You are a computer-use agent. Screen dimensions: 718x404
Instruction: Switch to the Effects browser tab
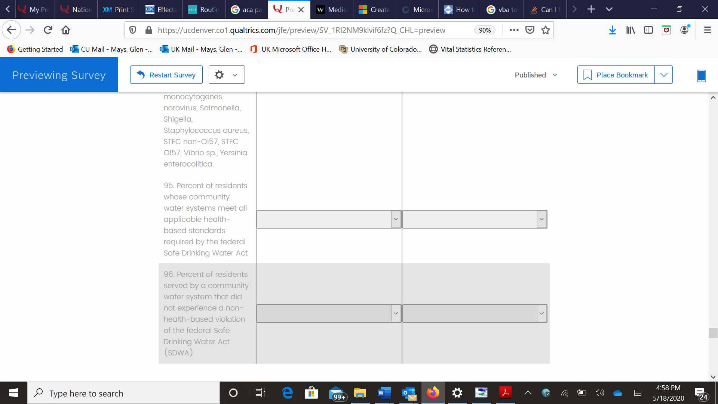(x=162, y=9)
